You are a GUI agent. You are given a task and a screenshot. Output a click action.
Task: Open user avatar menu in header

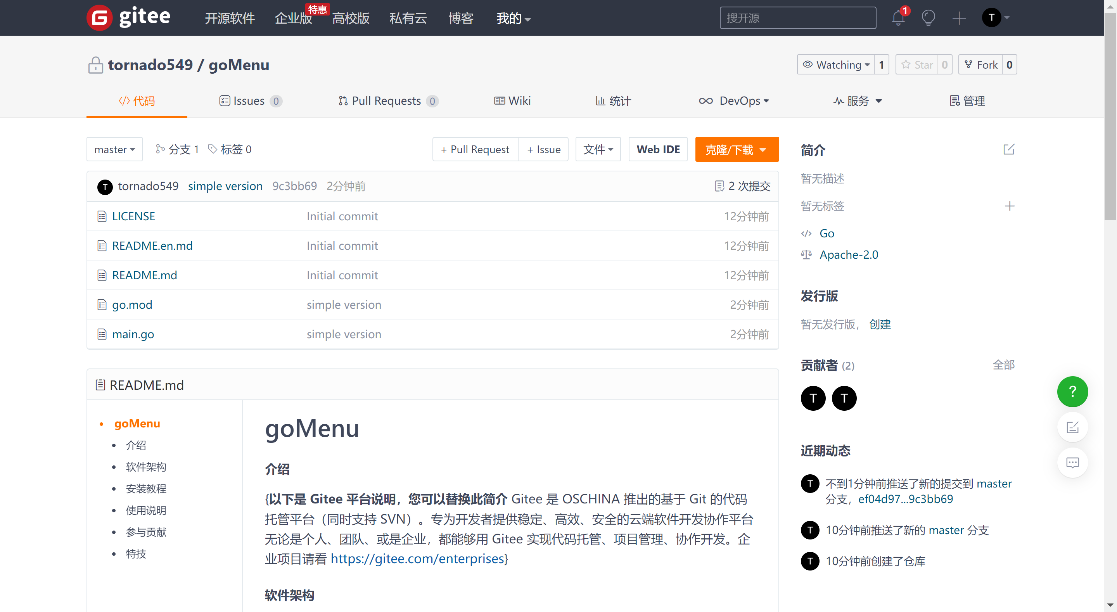click(996, 18)
